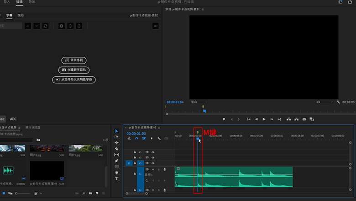Image resolution: width=356 pixels, height=201 pixels.
Task: Click the timeline horizontal zoom scroll bar
Action: pyautogui.click(x=136, y=194)
